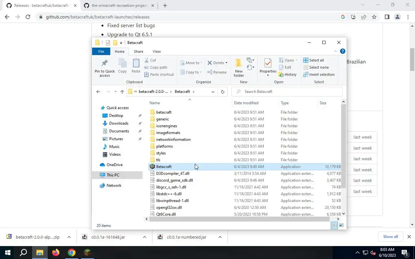
Task: Open Copy to dropdown
Action: [x=191, y=72]
